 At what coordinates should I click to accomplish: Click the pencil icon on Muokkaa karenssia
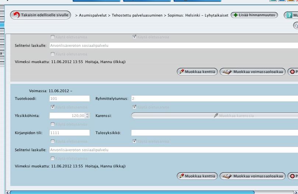pos(216,115)
